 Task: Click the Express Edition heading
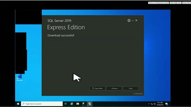[x=66, y=27]
